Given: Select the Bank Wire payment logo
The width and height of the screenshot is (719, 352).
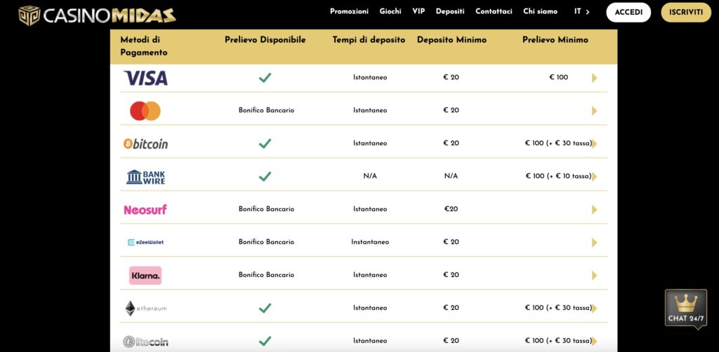Looking at the screenshot, I should coord(145,177).
